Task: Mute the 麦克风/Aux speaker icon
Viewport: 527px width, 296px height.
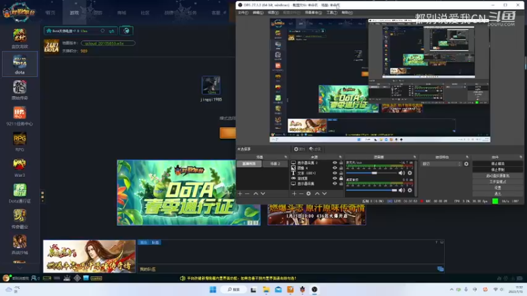Action: pos(402,173)
